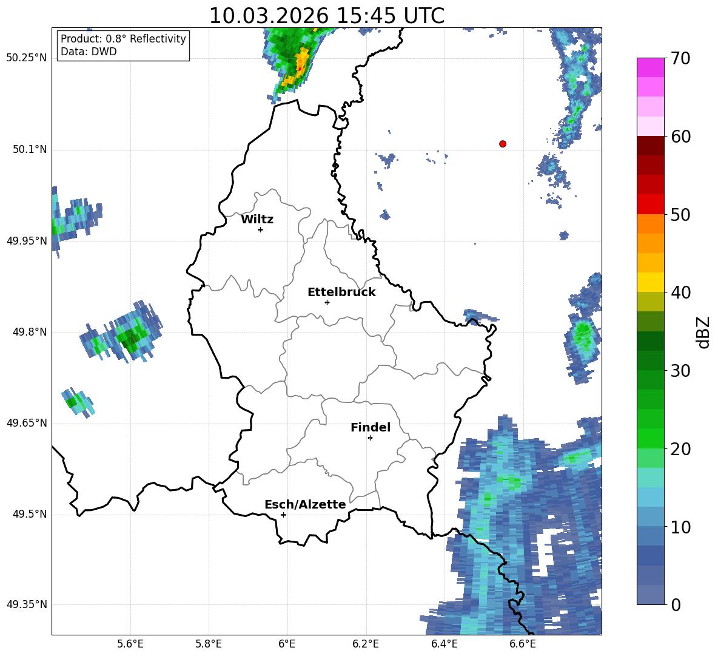Click the bright red 50 dBZ colorbar segment
The height and width of the screenshot is (656, 718).
[650, 205]
